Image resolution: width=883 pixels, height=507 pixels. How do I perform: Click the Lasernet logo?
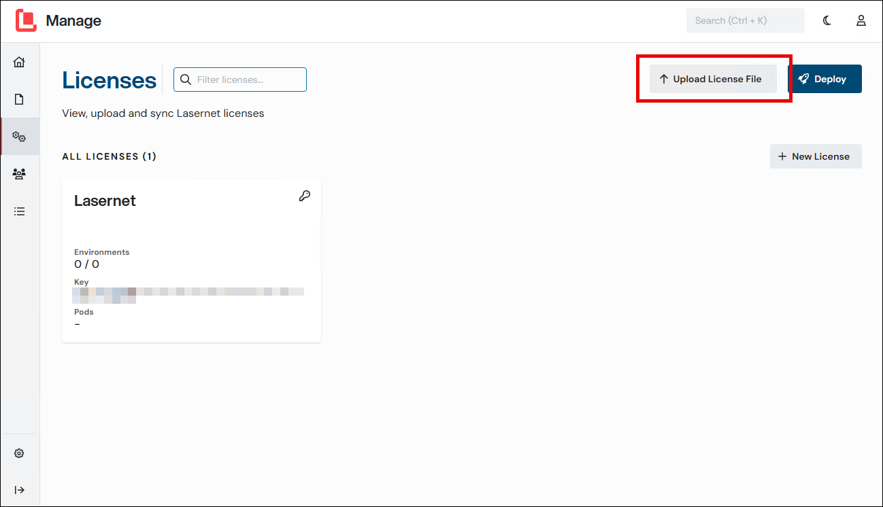point(26,20)
